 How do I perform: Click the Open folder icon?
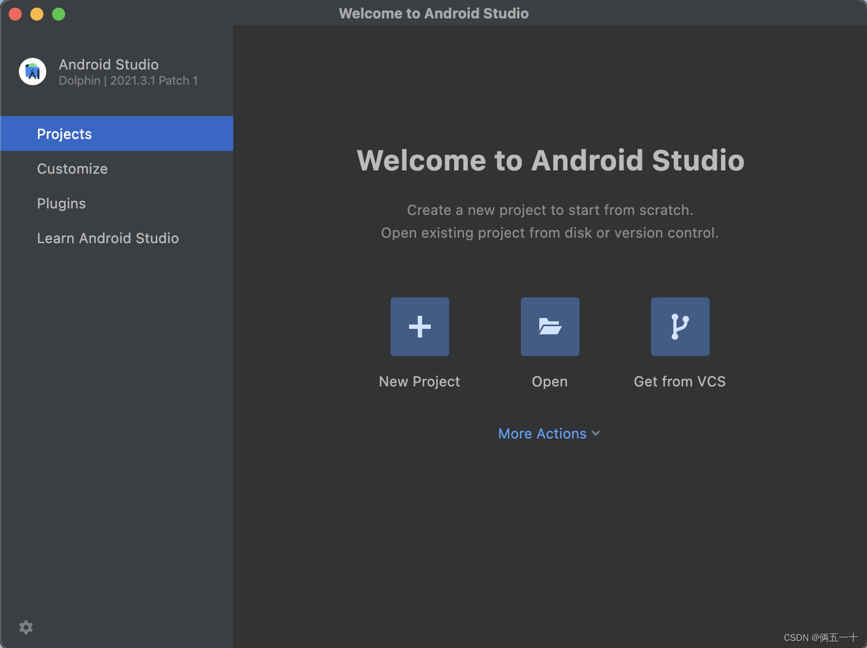(550, 327)
